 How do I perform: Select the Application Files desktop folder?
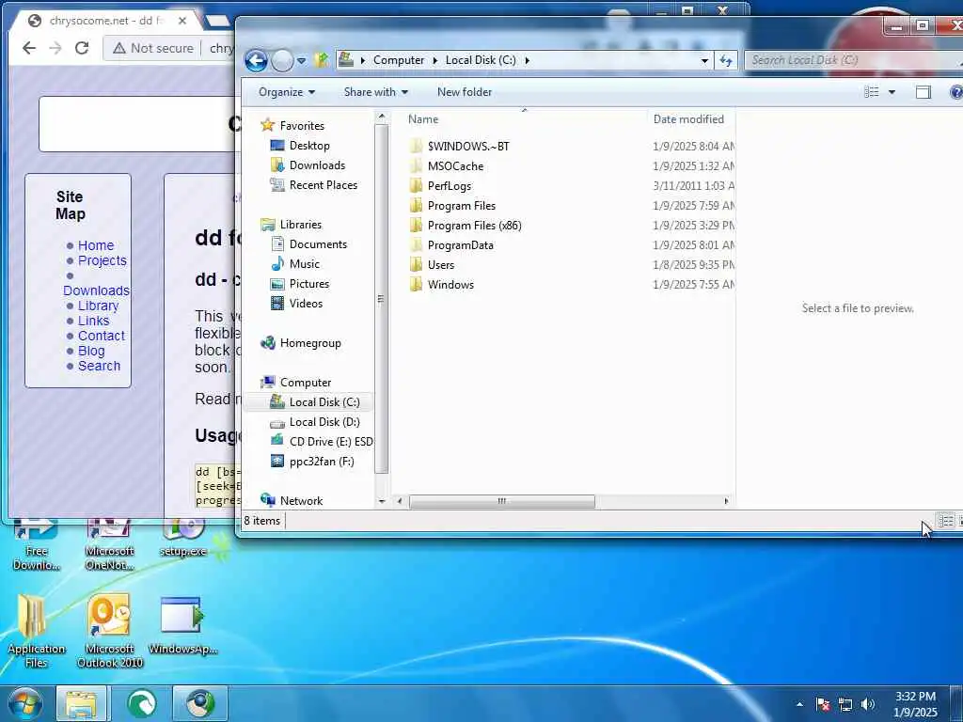point(36,631)
